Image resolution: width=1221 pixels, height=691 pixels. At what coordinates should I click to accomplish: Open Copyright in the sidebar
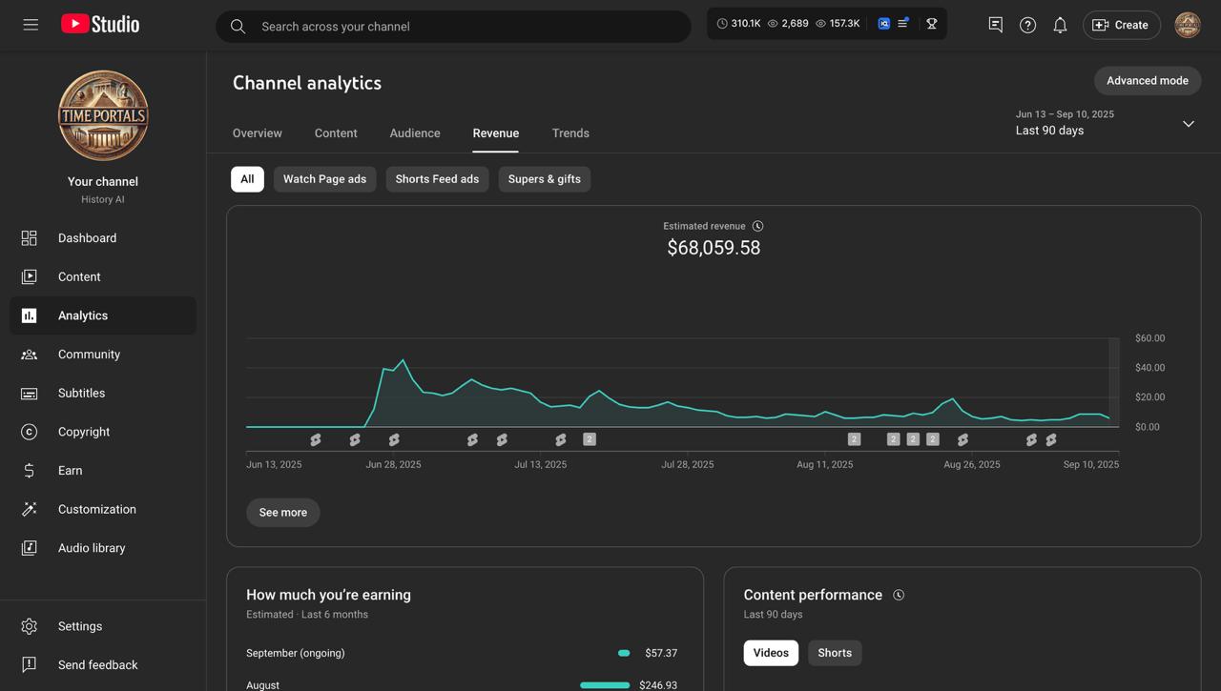point(84,432)
